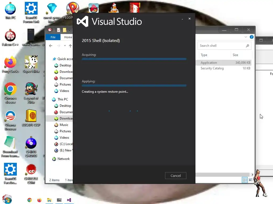The width and height of the screenshot is (273, 204).
Task: Open recent locations dropdown in Explorer
Action: pos(65,46)
